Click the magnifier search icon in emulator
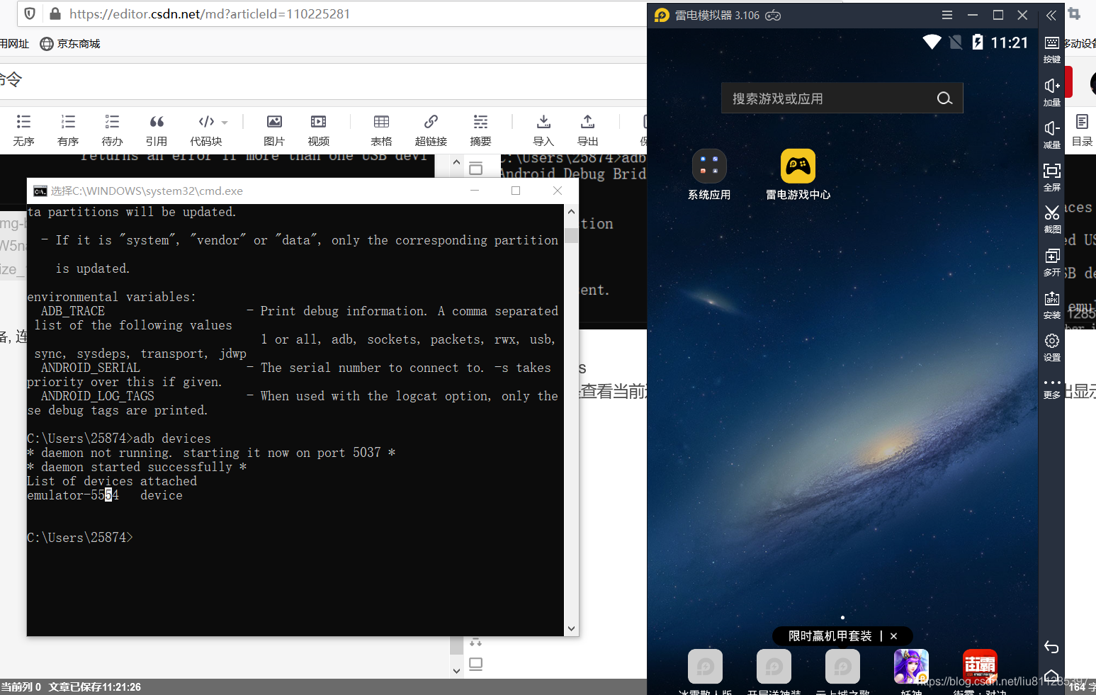Screen dimensions: 1096x695 coord(944,98)
